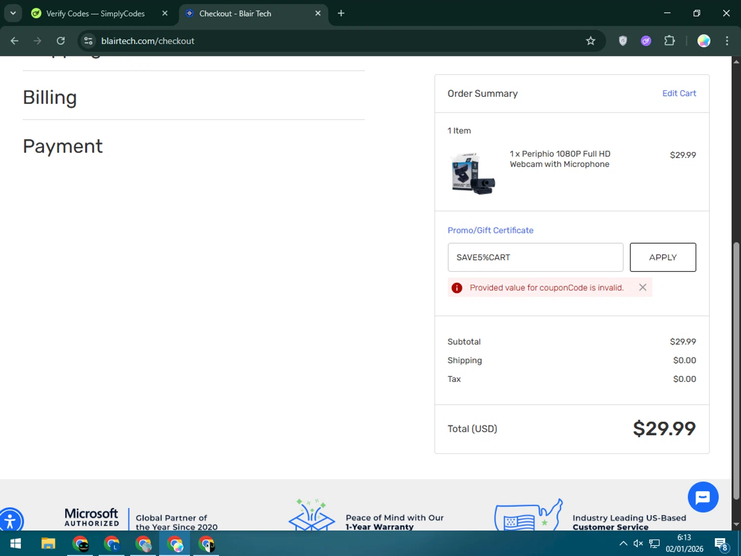Image resolution: width=741 pixels, height=556 pixels.
Task: Click the Promo/Gift Certificate link
Action: [491, 230]
